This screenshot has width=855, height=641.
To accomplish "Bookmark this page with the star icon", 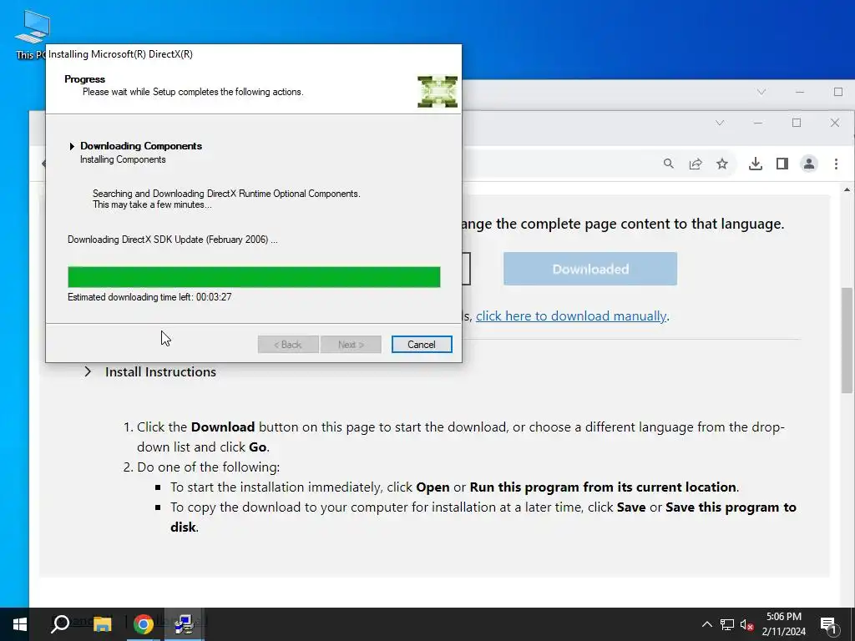I will coord(722,164).
